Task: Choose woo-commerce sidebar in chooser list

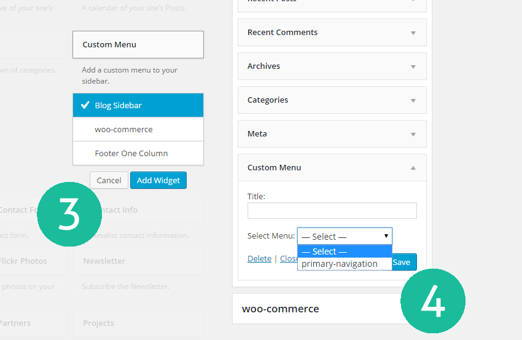Action: coord(138,130)
